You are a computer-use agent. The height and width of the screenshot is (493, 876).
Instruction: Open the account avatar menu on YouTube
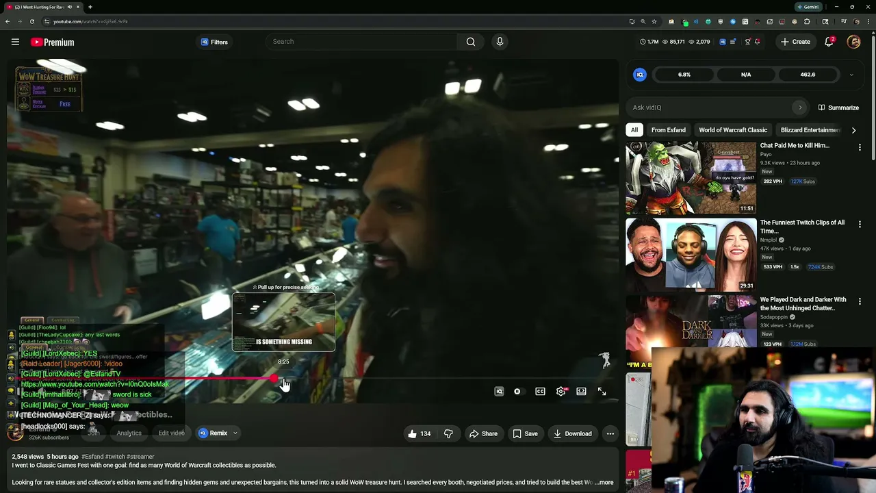pyautogui.click(x=853, y=42)
